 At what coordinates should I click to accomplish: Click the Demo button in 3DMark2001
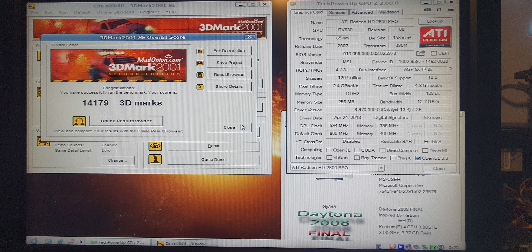point(214,146)
